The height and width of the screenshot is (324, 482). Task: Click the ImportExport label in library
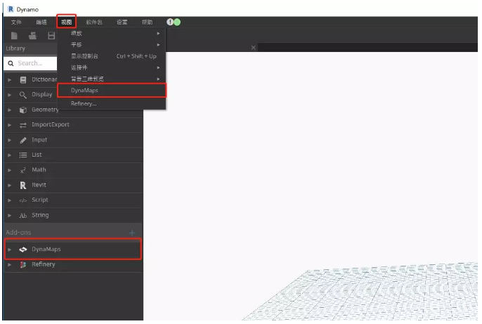pyautogui.click(x=51, y=124)
